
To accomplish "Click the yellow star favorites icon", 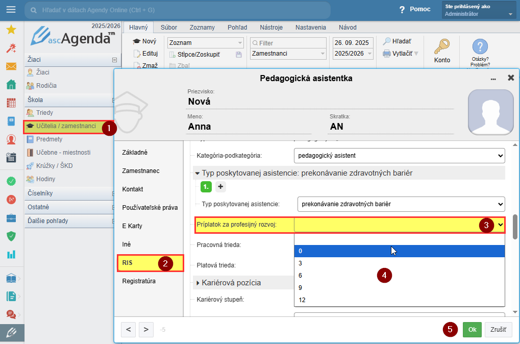I will [x=11, y=30].
